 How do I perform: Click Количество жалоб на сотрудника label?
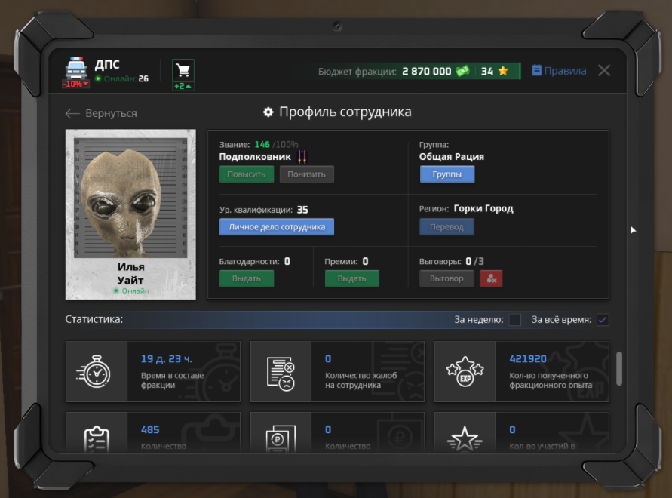[x=361, y=380]
